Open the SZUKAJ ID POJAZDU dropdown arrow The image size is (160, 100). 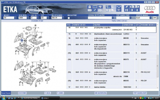coord(113,18)
